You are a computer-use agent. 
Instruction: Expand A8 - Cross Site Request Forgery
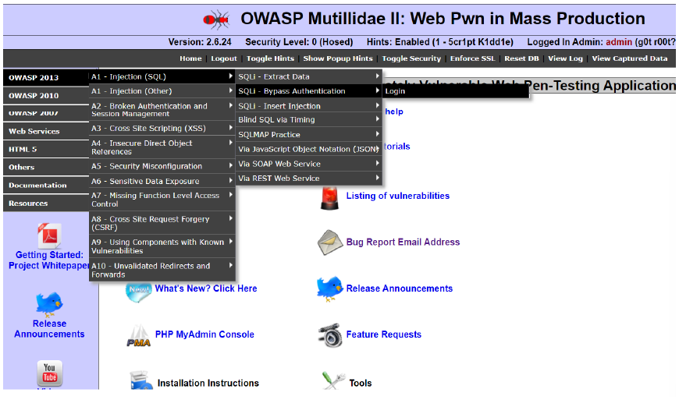(x=162, y=223)
